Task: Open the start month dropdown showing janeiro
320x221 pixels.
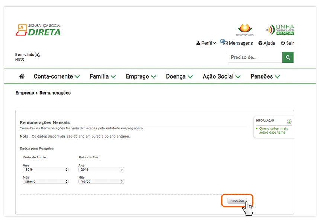Action: point(45,182)
